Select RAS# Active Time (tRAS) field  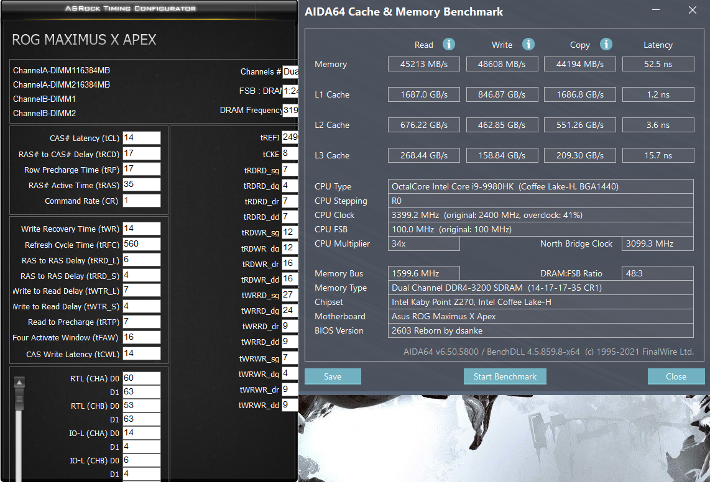[142, 184]
